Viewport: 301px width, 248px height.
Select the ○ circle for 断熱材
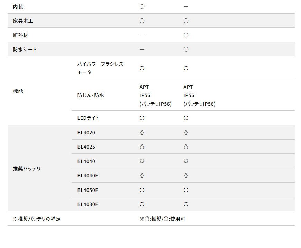point(186,35)
